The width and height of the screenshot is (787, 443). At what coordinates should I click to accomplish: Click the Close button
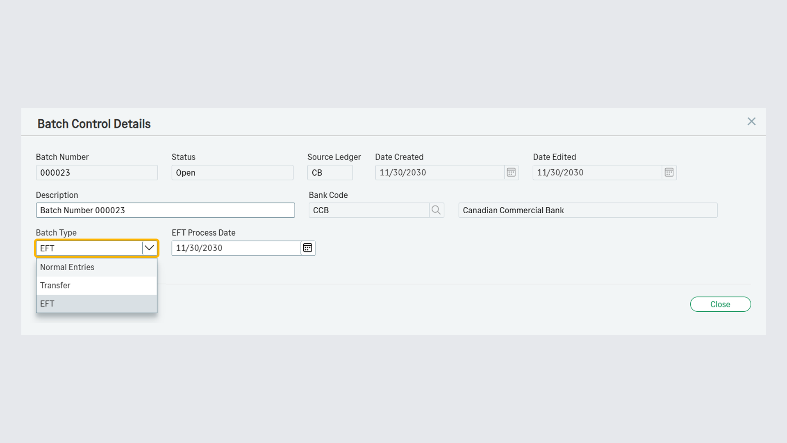720,304
